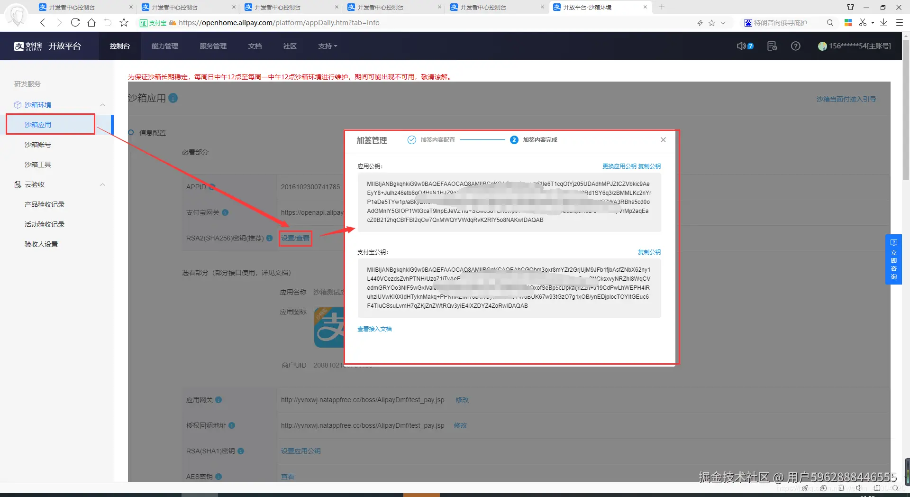Open the 立即咨询 floating consult button

[x=893, y=259]
